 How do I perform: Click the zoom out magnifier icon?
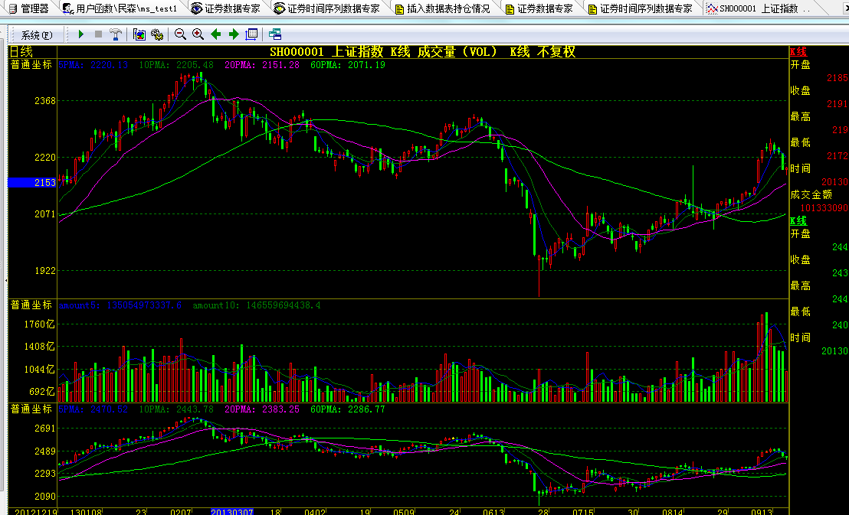coord(181,34)
